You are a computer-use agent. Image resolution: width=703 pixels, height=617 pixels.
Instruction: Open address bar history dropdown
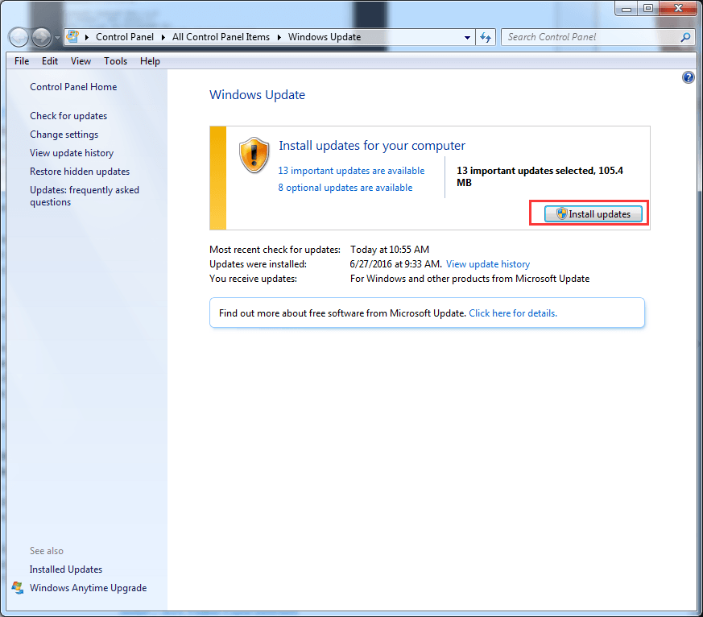pyautogui.click(x=467, y=37)
